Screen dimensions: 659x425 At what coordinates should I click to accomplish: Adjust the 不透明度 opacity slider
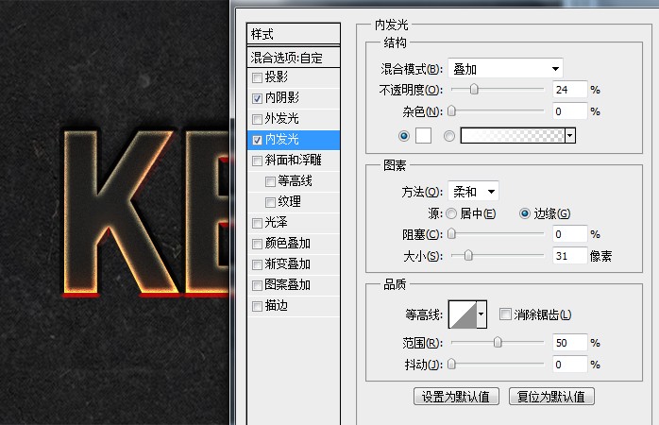pyautogui.click(x=474, y=89)
